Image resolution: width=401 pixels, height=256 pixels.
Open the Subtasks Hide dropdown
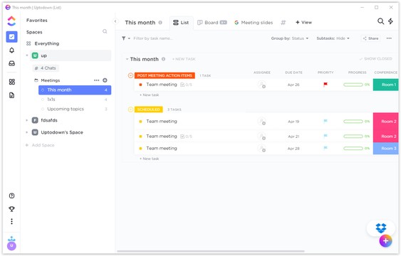click(333, 38)
